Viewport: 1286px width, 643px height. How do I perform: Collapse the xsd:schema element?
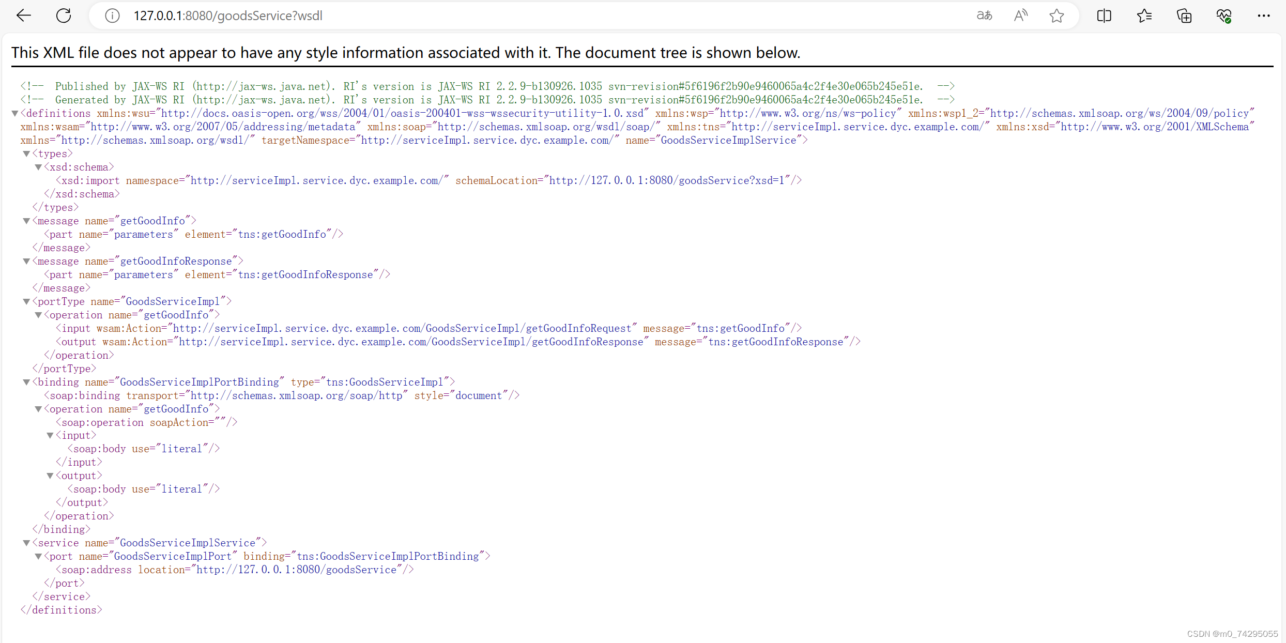(x=38, y=167)
